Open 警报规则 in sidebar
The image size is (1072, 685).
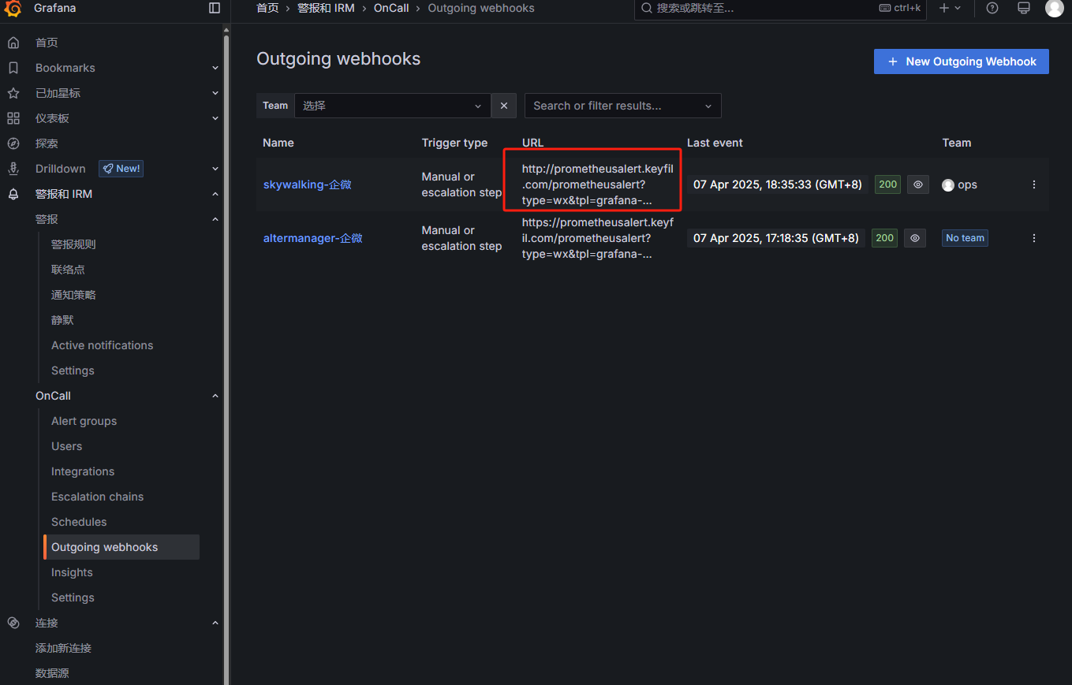(x=73, y=244)
